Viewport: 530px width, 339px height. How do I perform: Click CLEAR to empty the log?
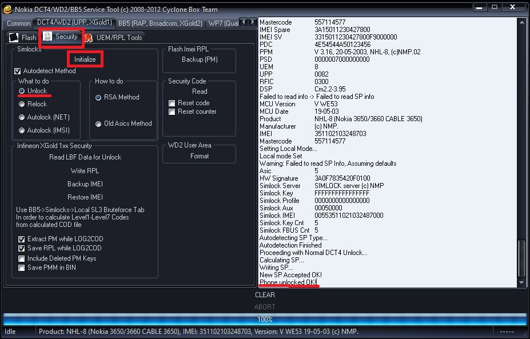[265, 295]
